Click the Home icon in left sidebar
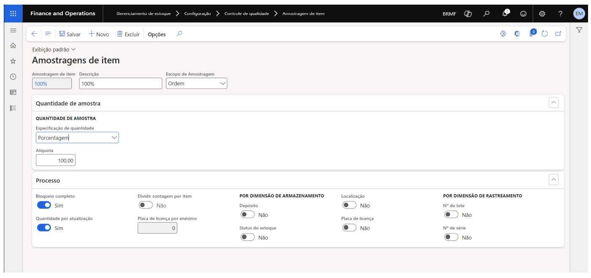591x278 pixels. pyautogui.click(x=13, y=46)
